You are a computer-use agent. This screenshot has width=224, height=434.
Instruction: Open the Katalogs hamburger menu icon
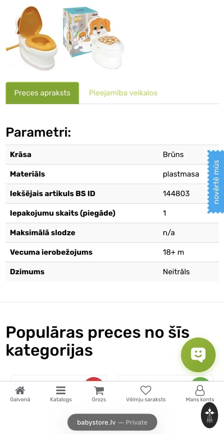pos(61,391)
